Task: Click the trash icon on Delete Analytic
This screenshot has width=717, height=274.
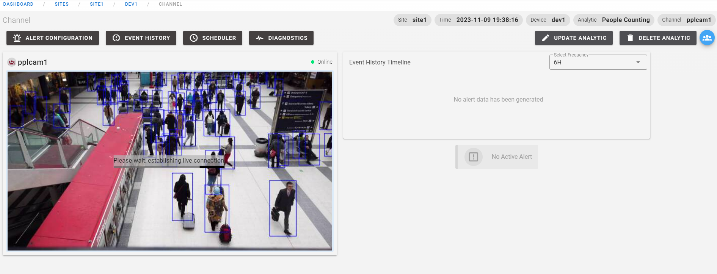Action: 630,38
